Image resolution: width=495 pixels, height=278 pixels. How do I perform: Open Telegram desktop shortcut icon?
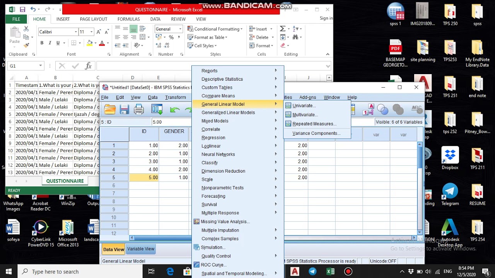450,195
